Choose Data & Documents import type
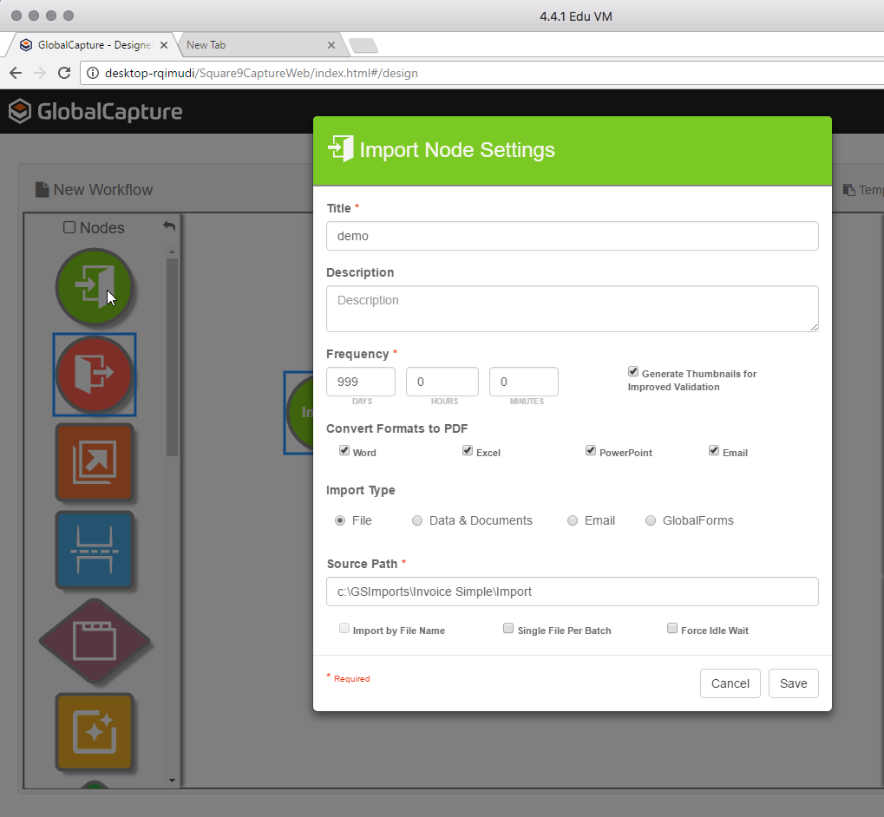Viewport: 884px width, 817px height. click(417, 520)
